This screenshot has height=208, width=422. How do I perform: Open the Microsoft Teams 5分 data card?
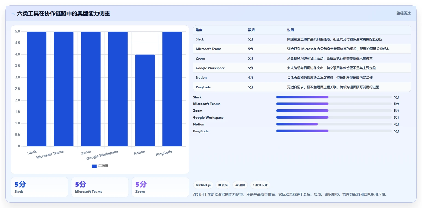coord(100,187)
